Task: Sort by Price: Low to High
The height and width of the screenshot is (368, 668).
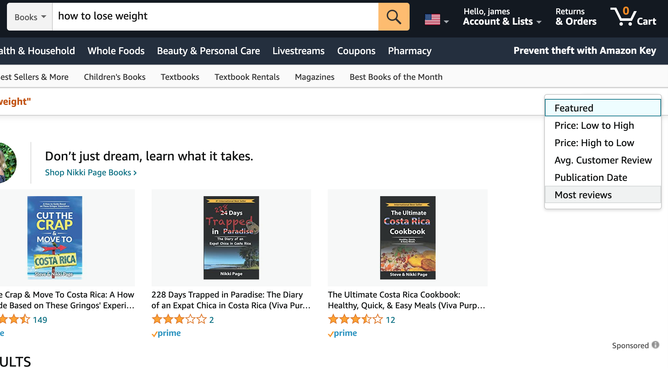Action: [x=603, y=125]
